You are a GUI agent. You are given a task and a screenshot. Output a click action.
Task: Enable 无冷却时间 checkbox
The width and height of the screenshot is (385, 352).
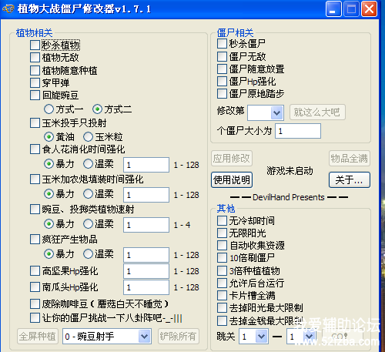(222, 220)
